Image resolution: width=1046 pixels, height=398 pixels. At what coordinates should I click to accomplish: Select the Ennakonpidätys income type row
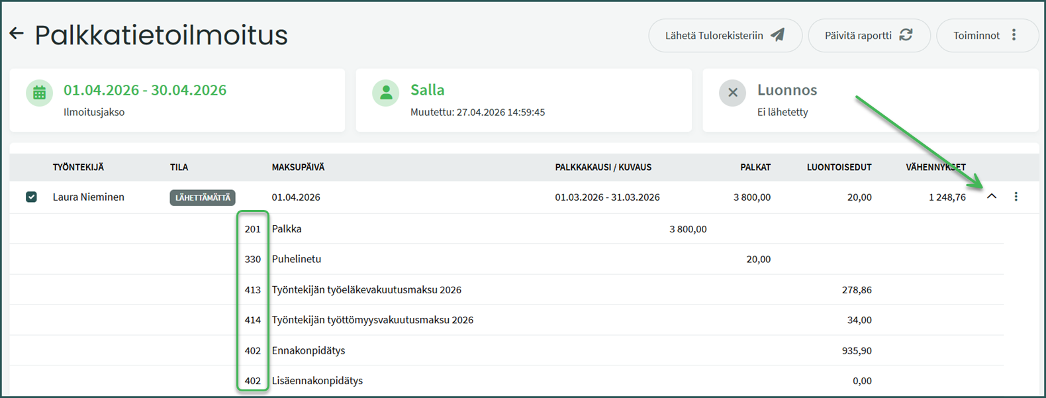(x=309, y=350)
